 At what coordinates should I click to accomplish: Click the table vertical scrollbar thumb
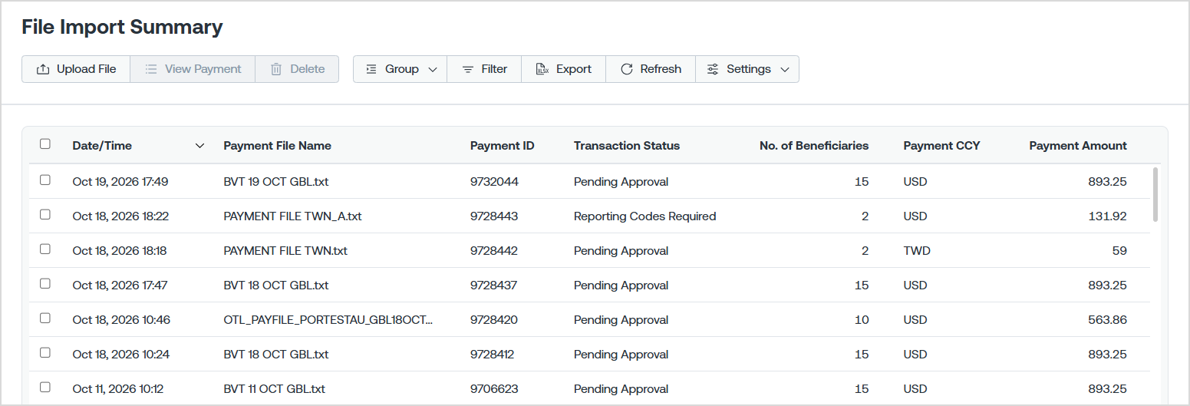(x=1155, y=194)
